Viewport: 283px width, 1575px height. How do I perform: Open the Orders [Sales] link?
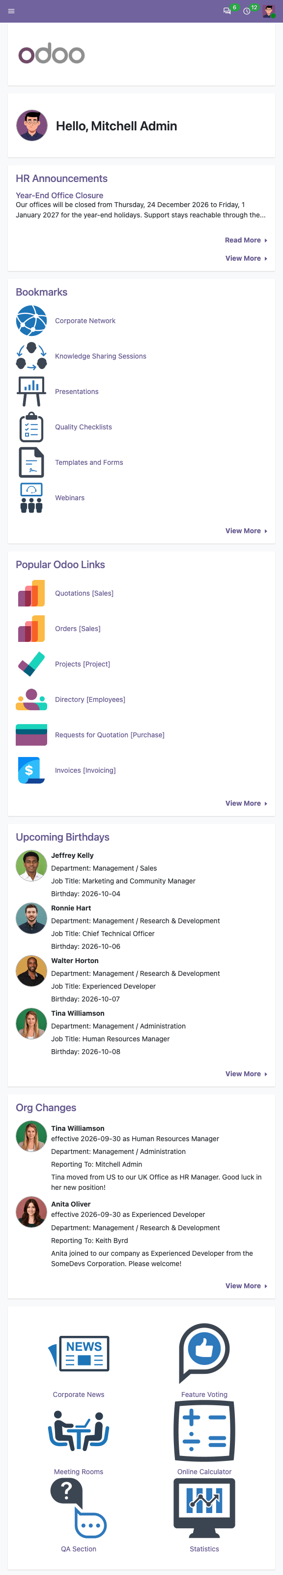click(x=78, y=629)
